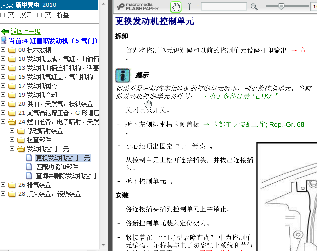Select the text selection cursor tool
The width and height of the screenshot is (317, 251).
point(189,7)
